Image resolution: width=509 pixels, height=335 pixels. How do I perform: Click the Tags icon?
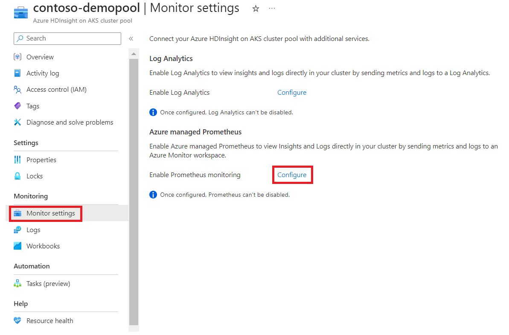click(x=17, y=106)
